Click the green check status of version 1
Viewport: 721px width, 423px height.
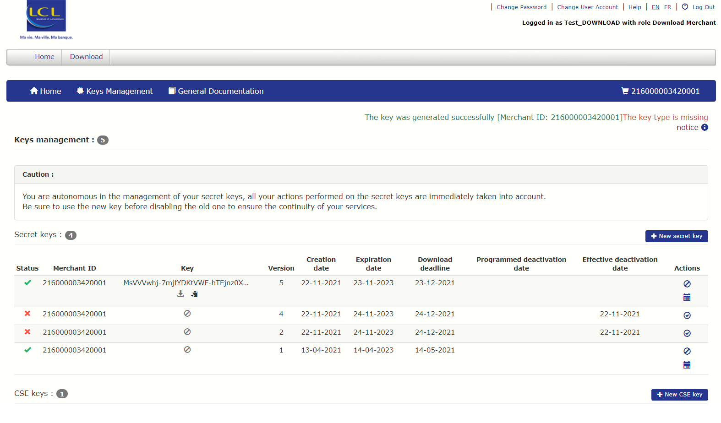pyautogui.click(x=27, y=350)
